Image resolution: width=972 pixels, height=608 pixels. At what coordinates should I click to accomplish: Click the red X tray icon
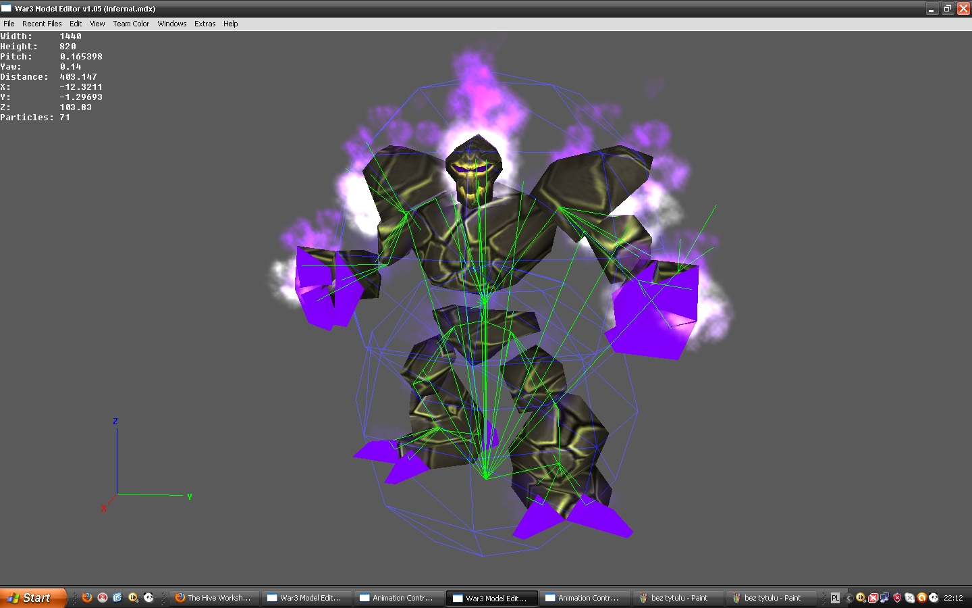click(x=873, y=598)
